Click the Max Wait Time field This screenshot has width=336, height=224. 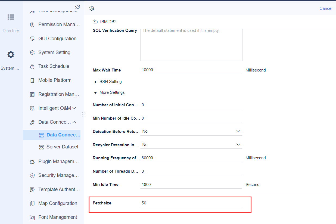pyautogui.click(x=191, y=70)
